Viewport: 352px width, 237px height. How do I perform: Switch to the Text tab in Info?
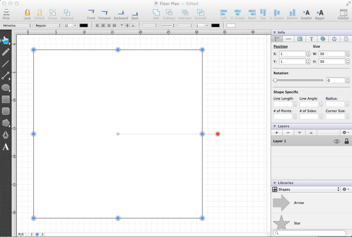coord(312,39)
